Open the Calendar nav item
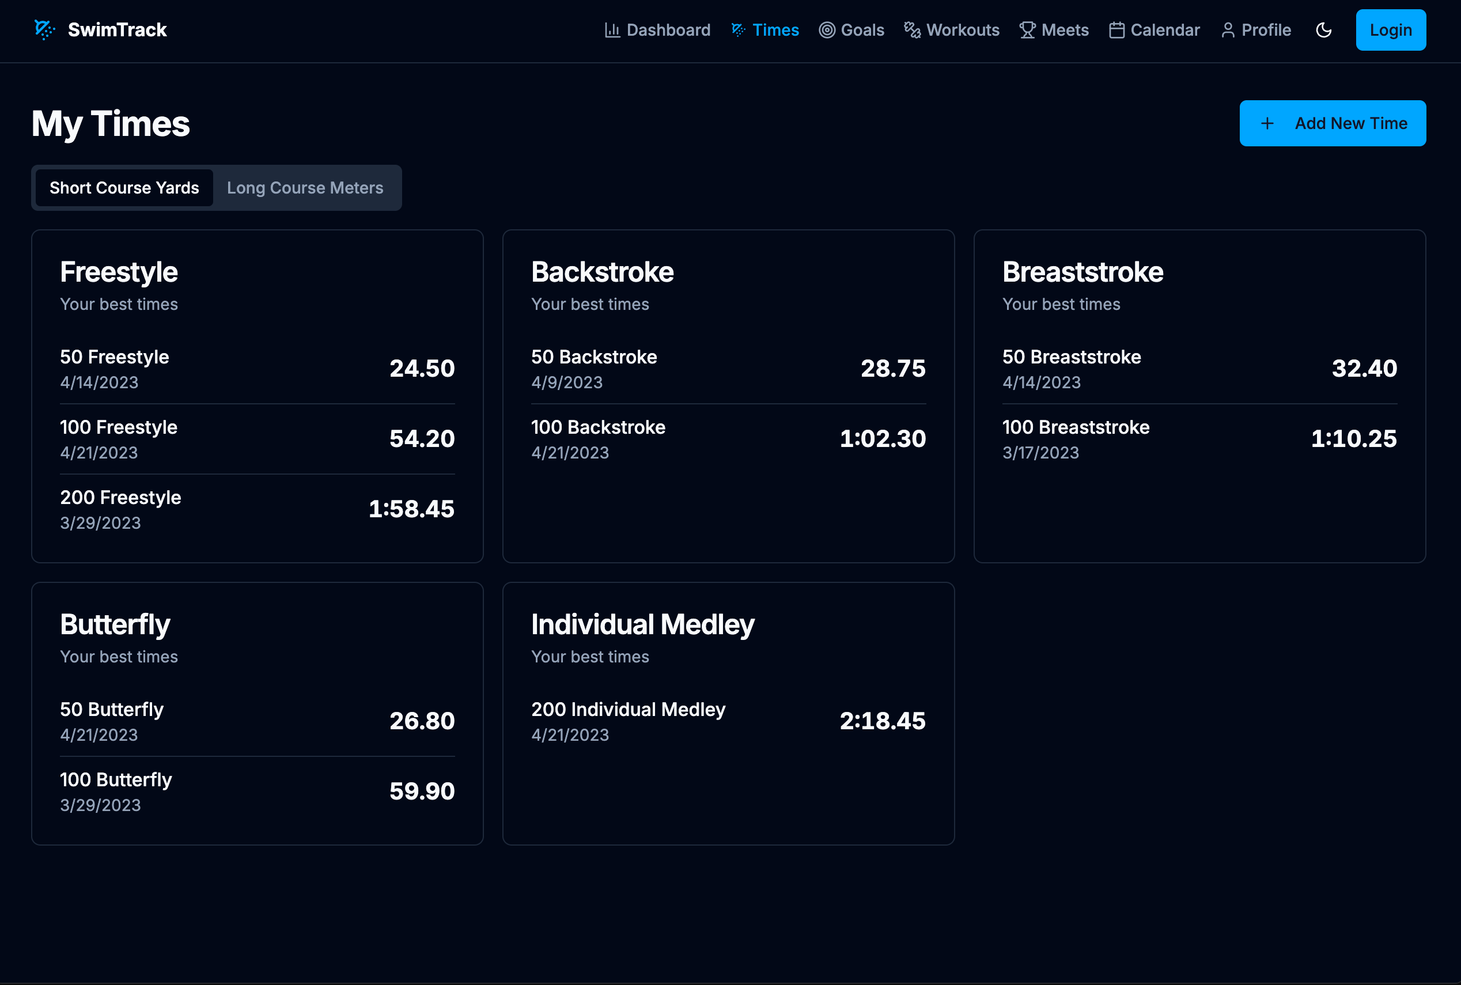Viewport: 1461px width, 985px height. (x=1155, y=30)
